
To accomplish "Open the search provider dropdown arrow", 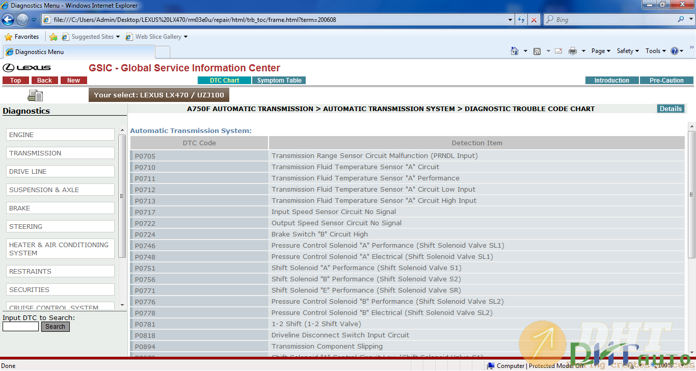I will (x=690, y=19).
